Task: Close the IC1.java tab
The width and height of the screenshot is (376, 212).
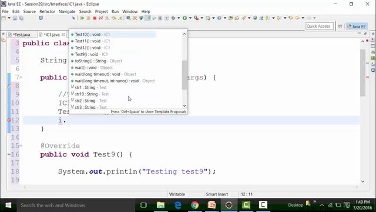Action: pos(63,35)
